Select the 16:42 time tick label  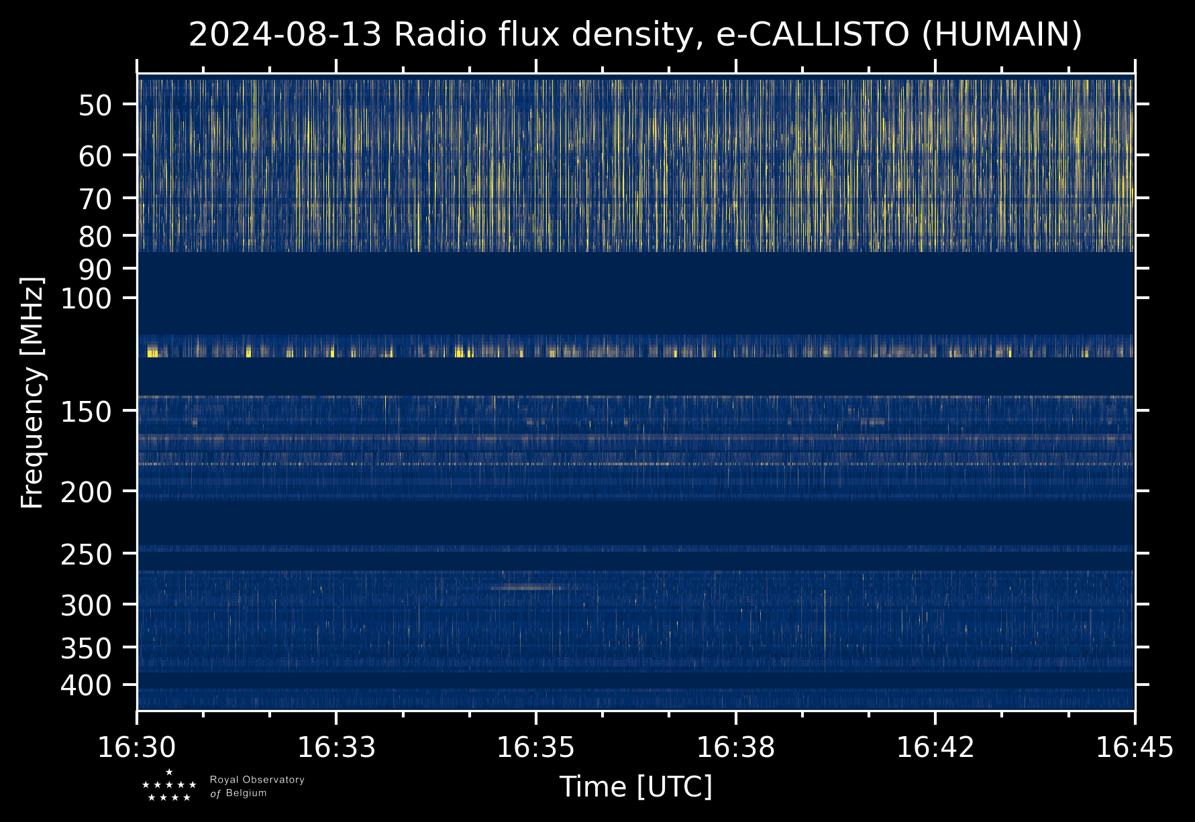pyautogui.click(x=935, y=747)
